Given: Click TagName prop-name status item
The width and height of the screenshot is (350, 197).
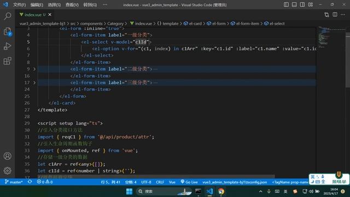Looking at the screenshot, I should (x=290, y=182).
